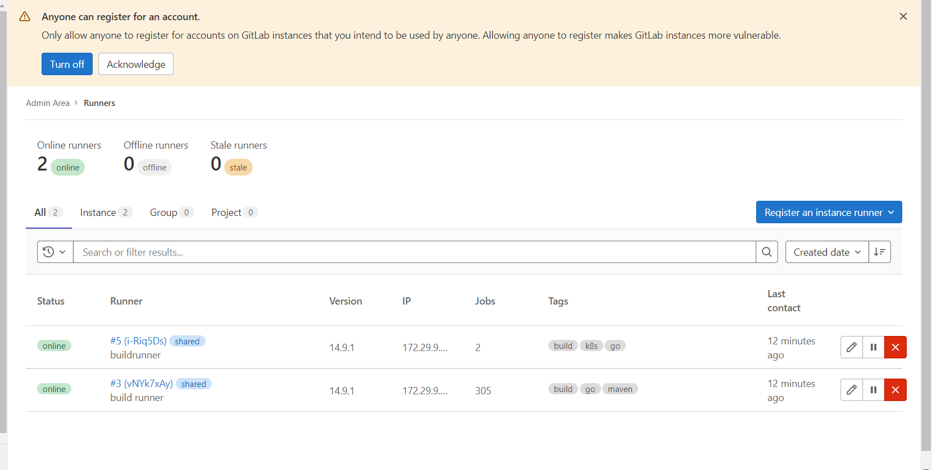
Task: Click the jobs count 305
Action: click(483, 390)
